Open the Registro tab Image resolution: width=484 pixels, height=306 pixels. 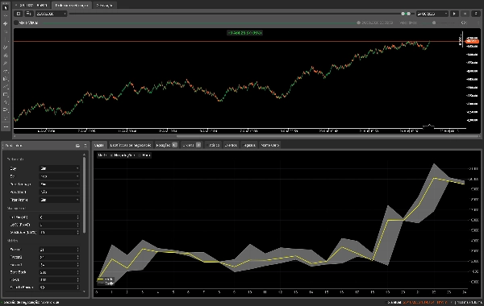(x=249, y=145)
